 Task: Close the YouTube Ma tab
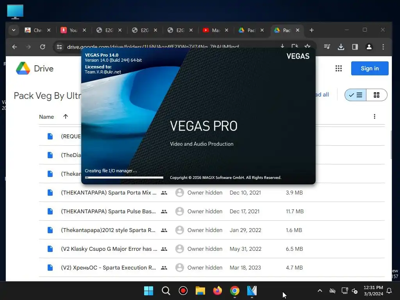(x=226, y=30)
